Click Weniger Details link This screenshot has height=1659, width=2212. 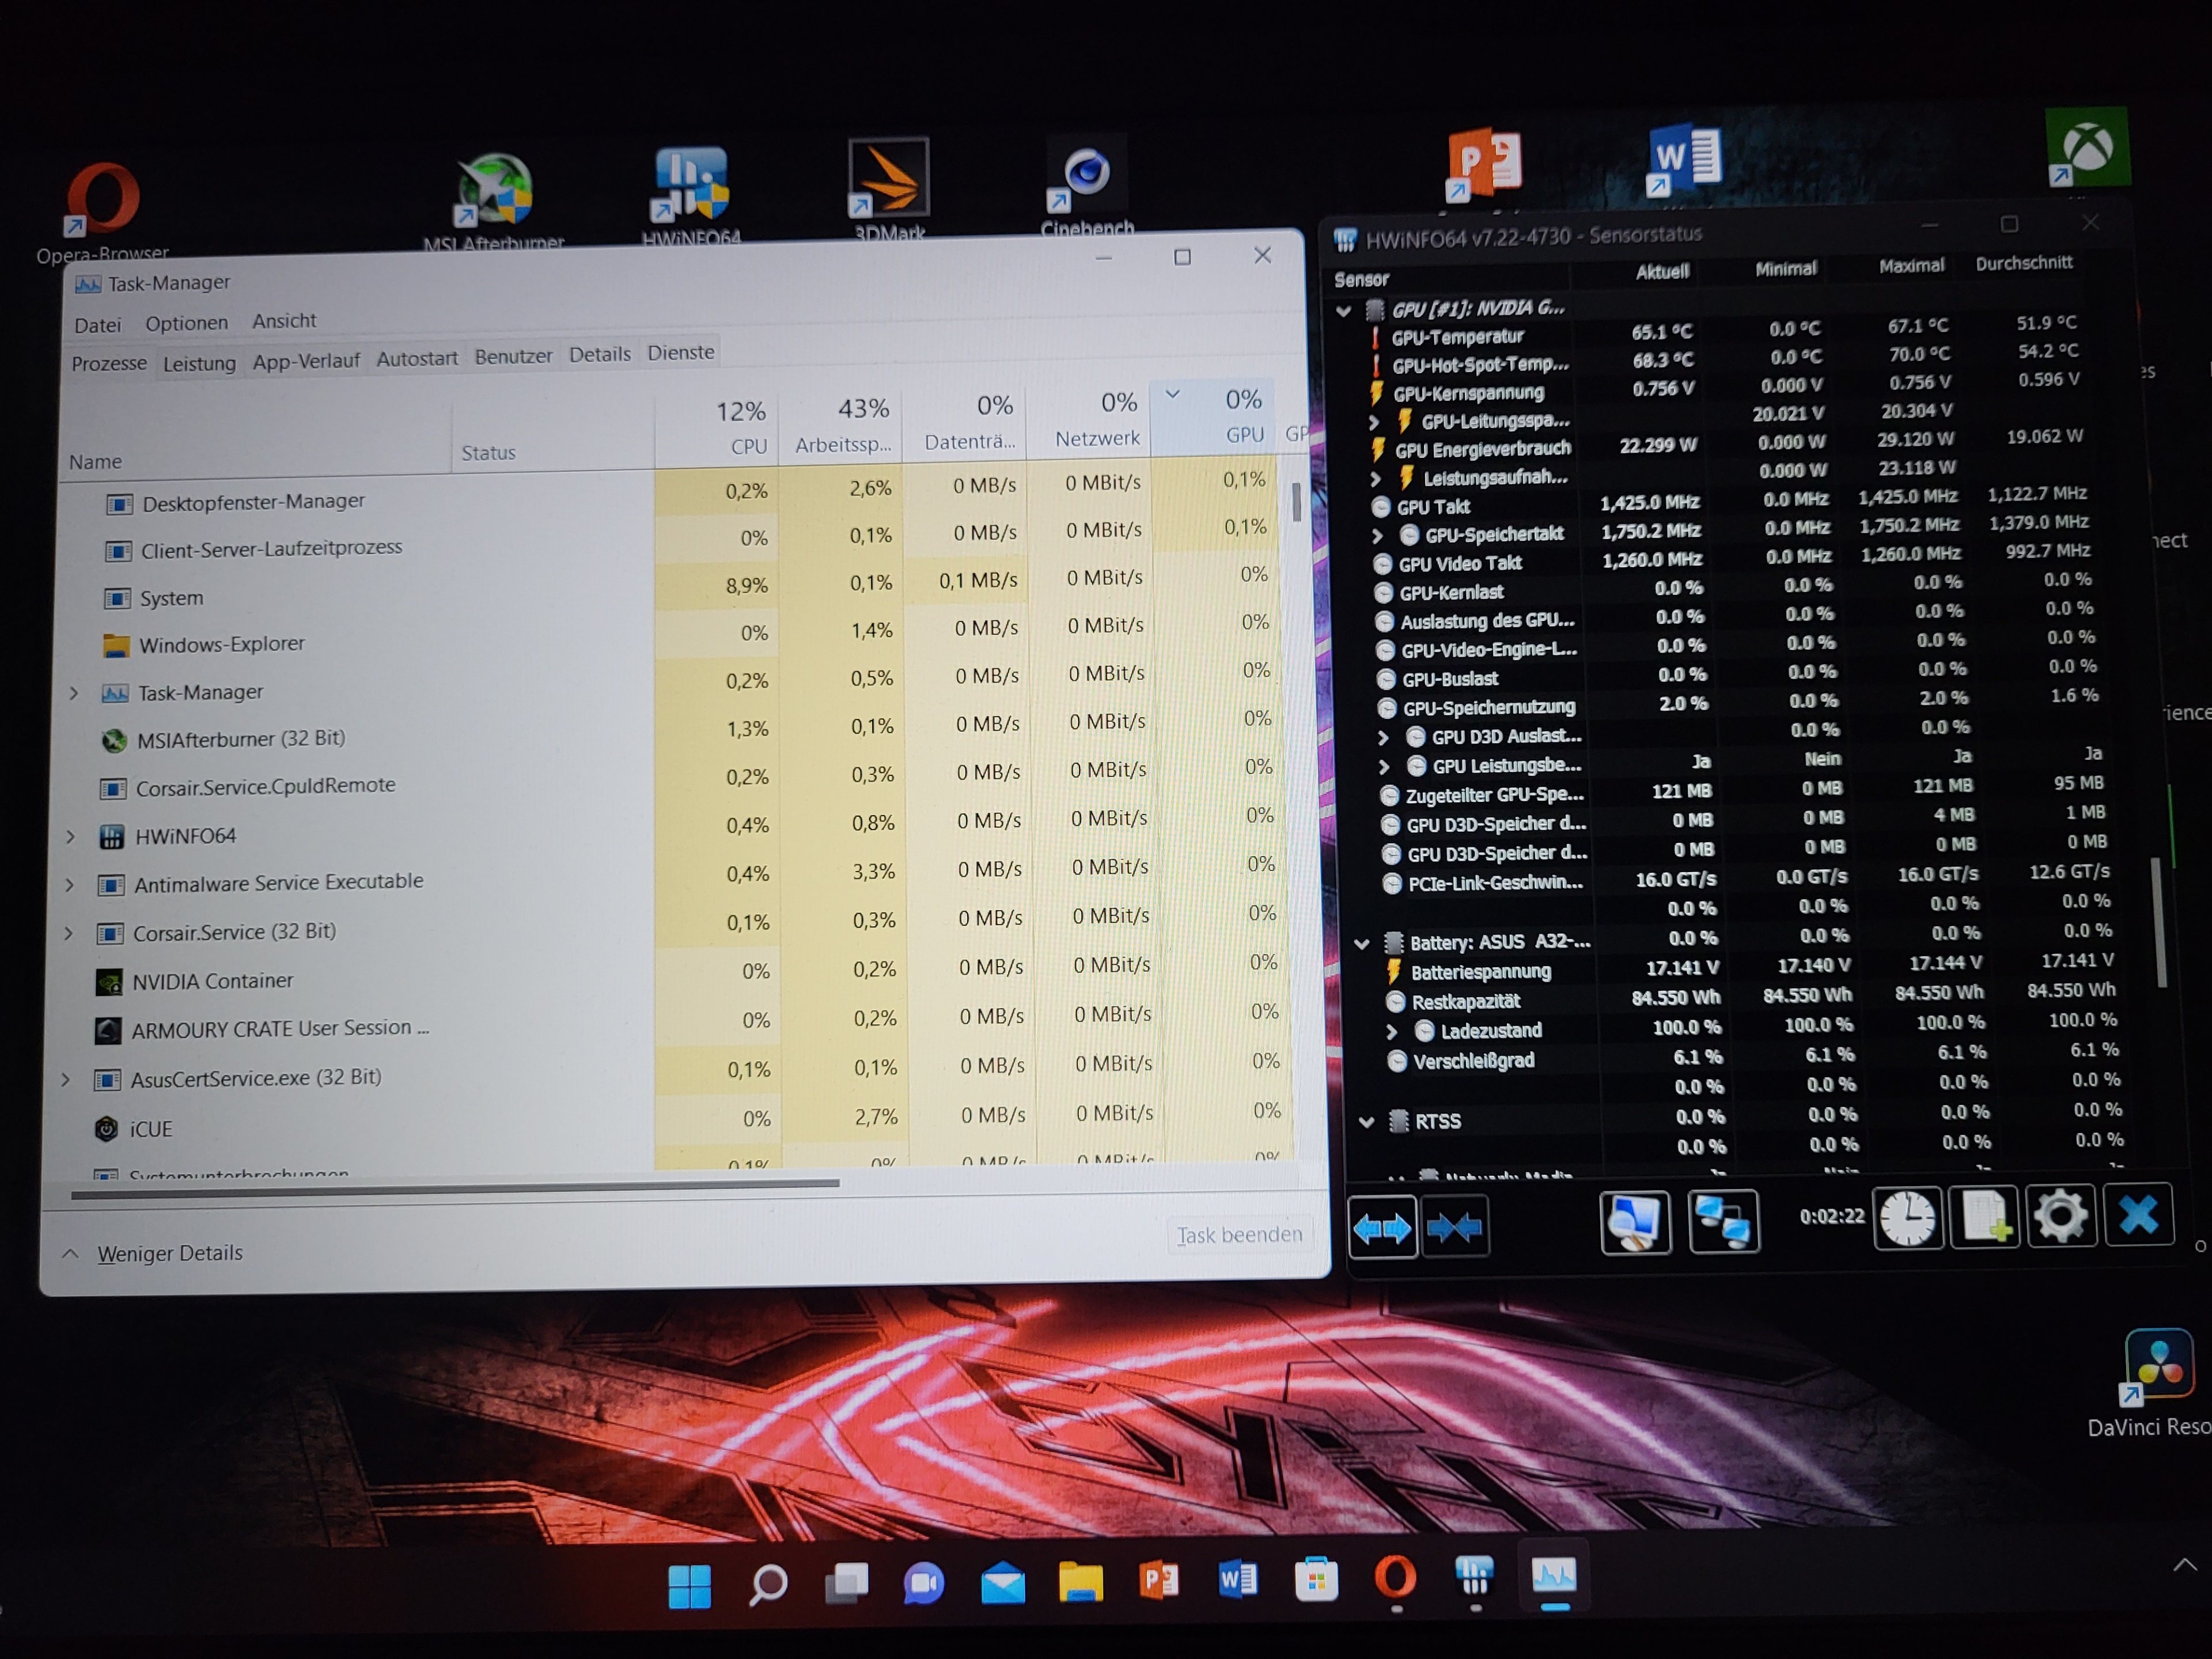pos(170,1253)
